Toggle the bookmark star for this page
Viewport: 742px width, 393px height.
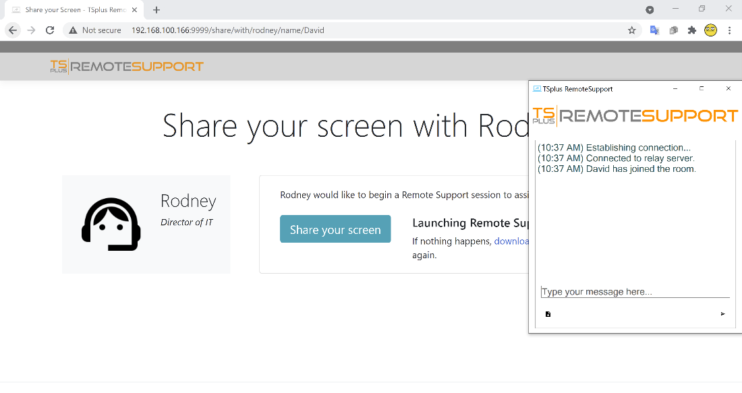631,30
